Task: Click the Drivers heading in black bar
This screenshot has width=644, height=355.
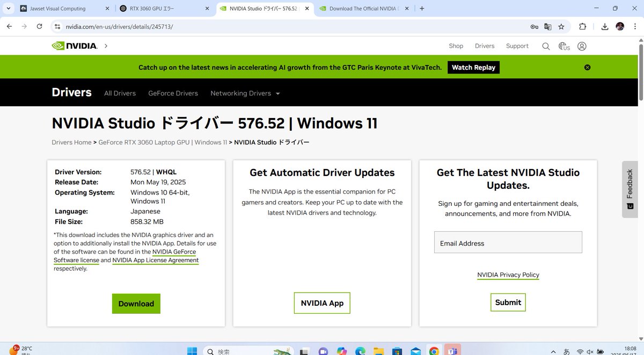Action: [71, 92]
